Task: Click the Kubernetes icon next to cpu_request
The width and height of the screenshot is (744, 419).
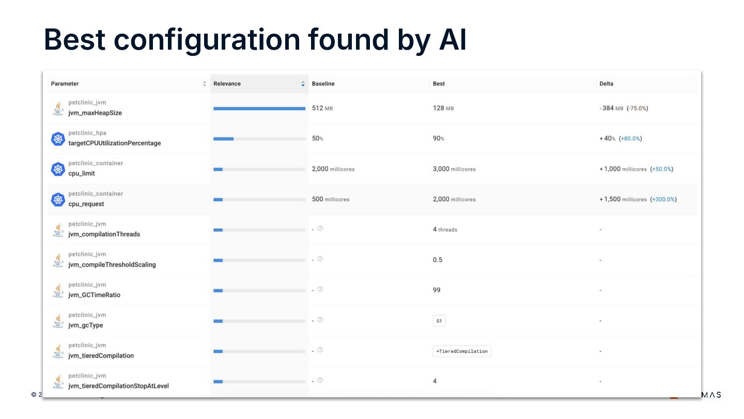Action: click(x=58, y=199)
